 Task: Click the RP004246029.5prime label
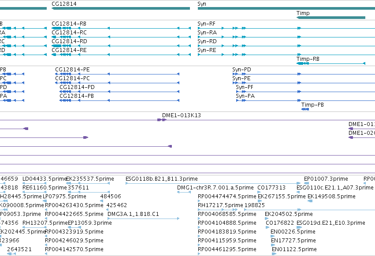(74, 241)
